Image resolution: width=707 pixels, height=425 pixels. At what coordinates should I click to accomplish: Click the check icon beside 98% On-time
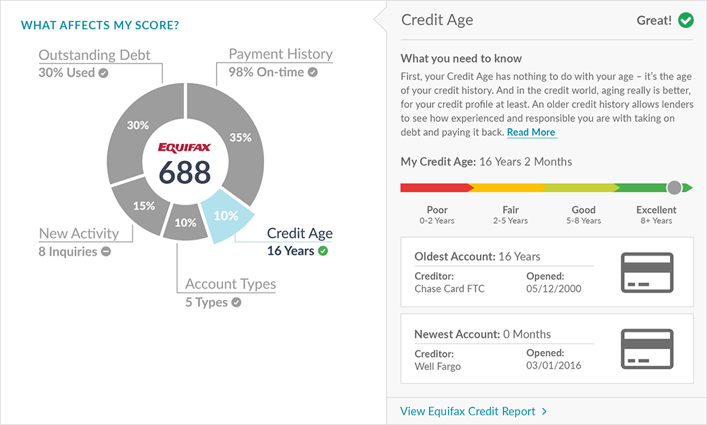pos(313,72)
